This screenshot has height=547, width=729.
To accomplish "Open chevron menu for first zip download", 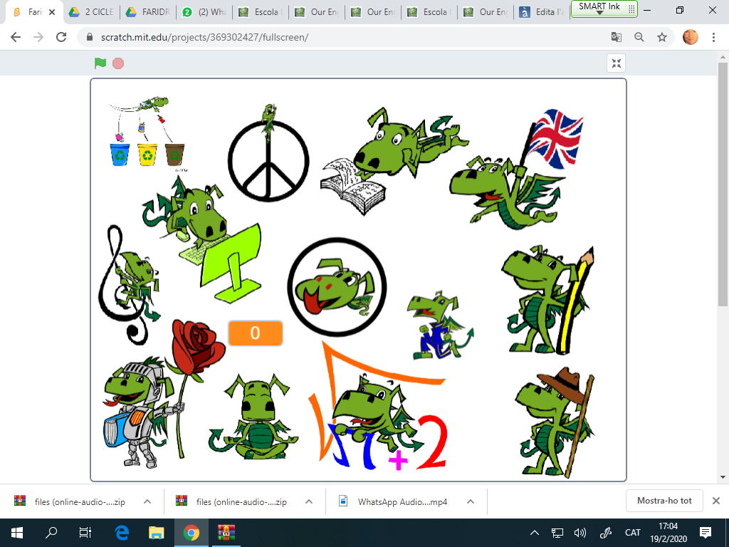I will (147, 501).
